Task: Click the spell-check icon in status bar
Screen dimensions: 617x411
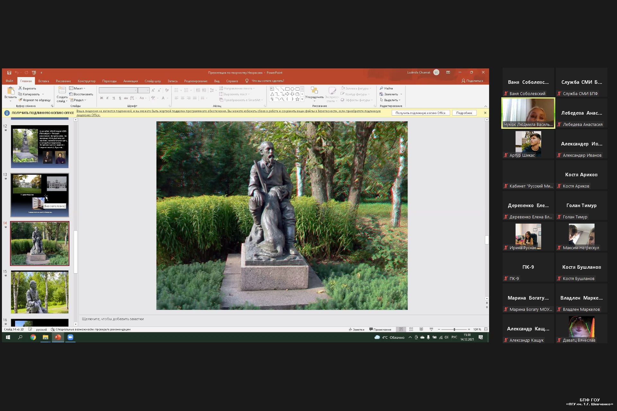Action: click(30, 329)
